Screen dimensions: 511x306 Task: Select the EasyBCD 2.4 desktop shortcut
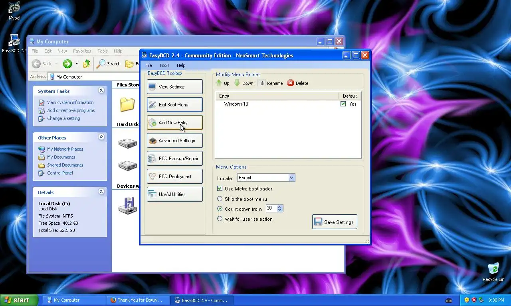[x=14, y=43]
